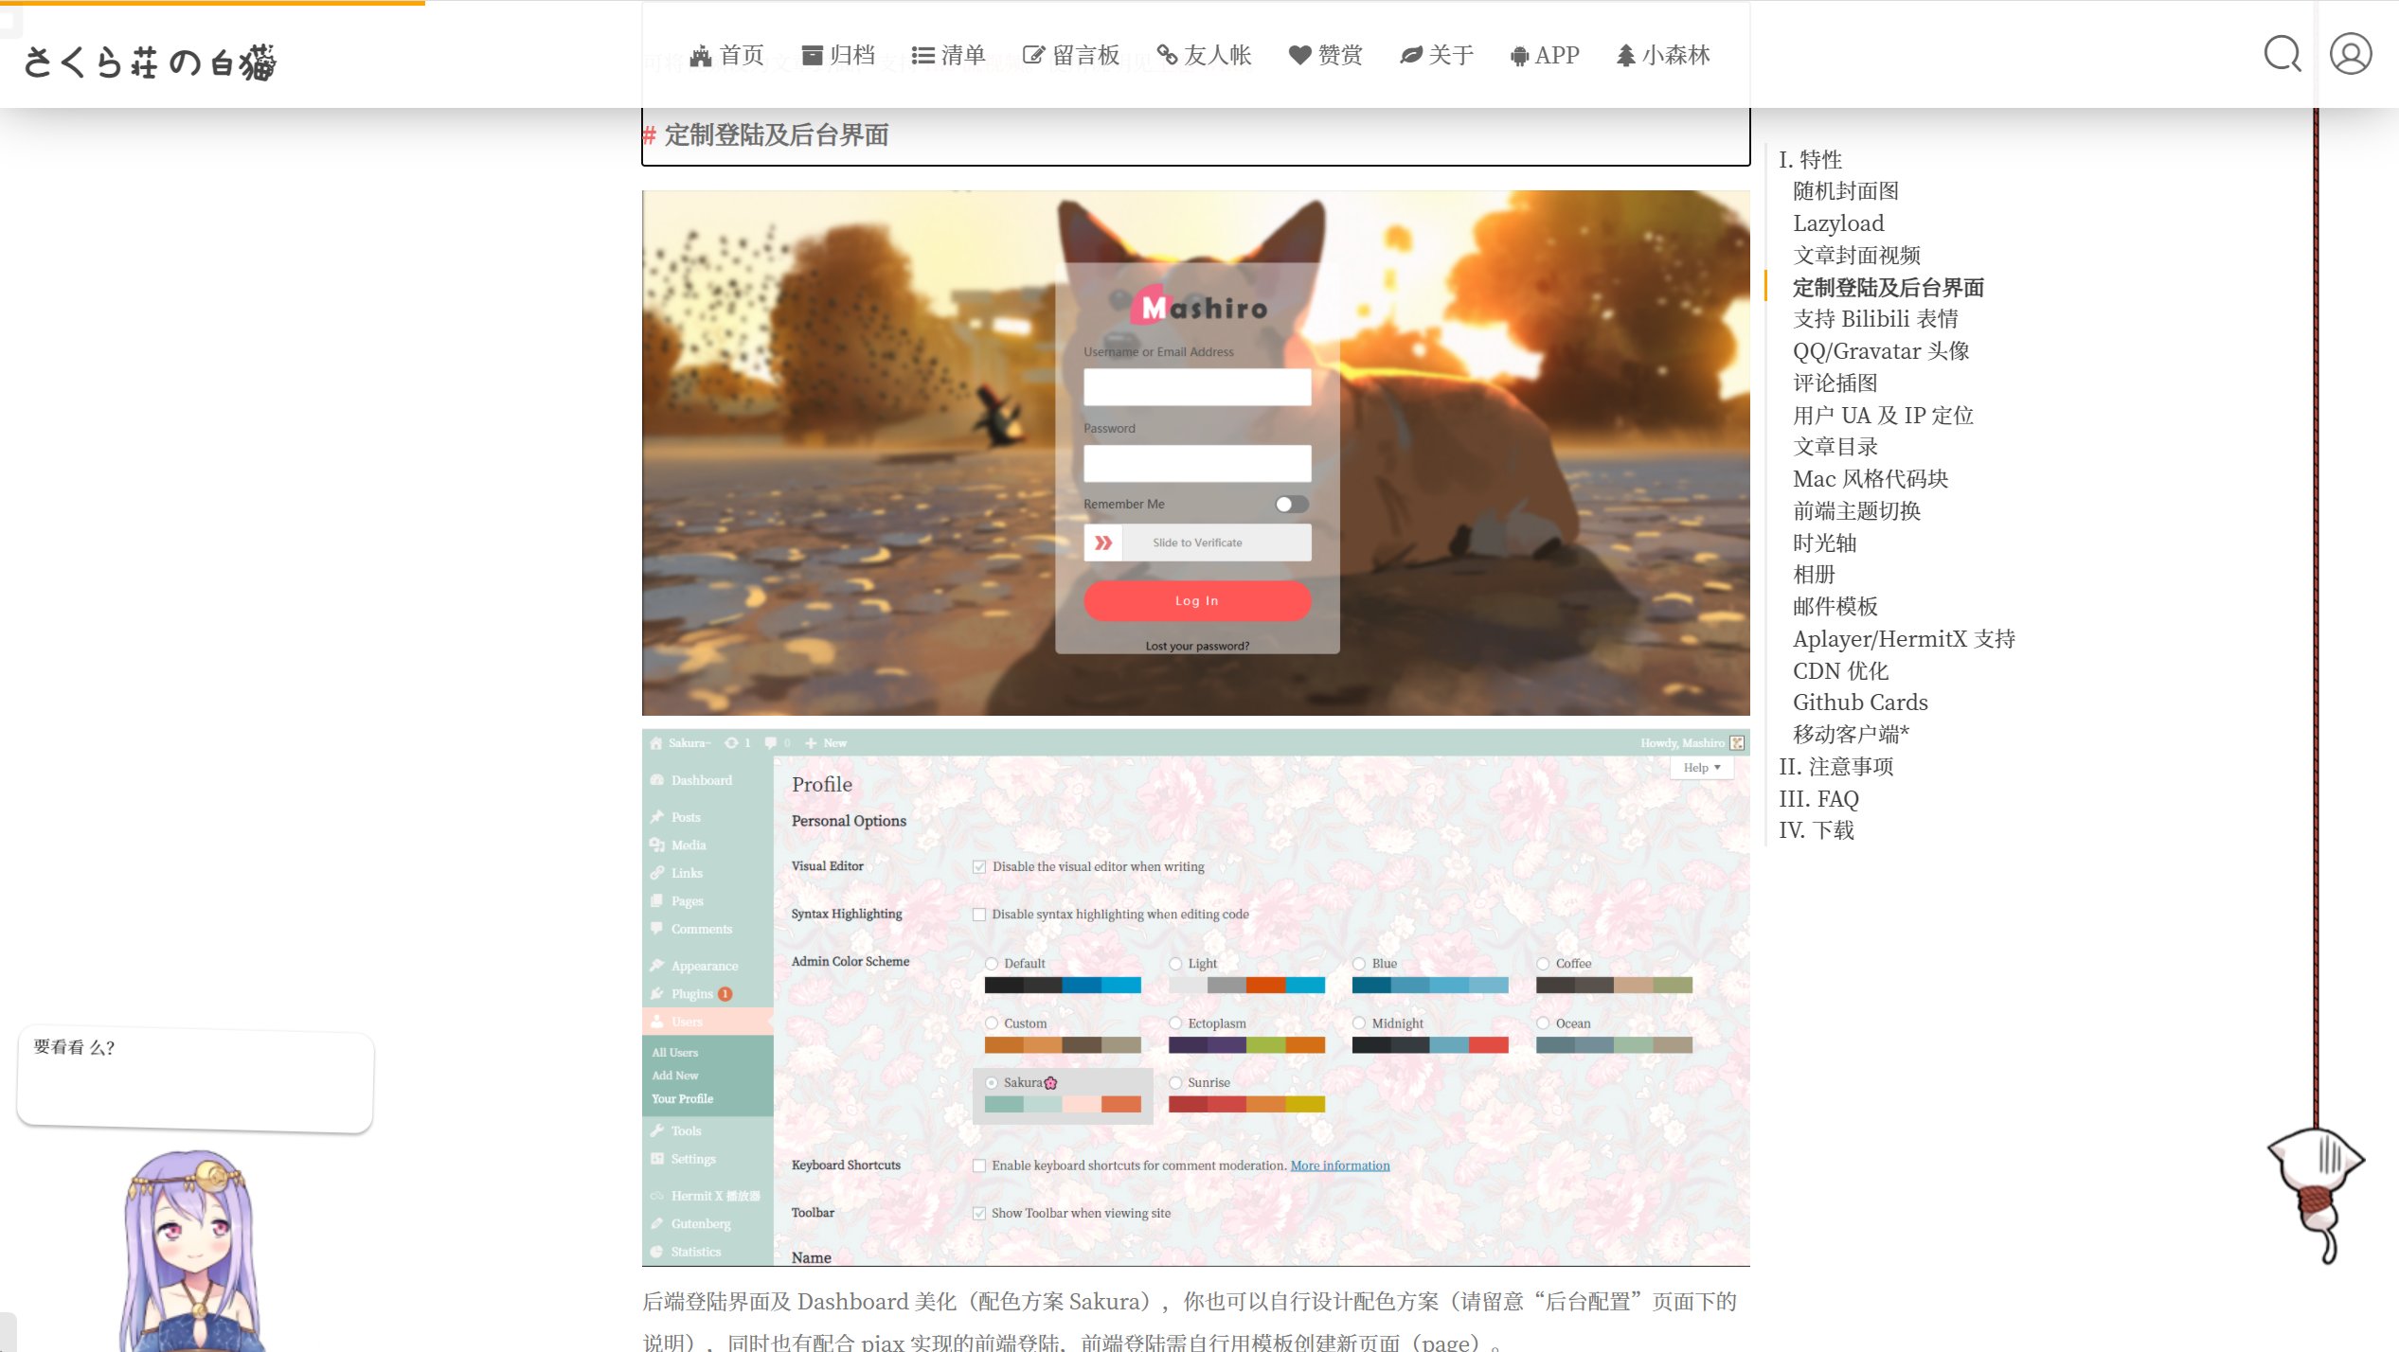Click the tree icon beside 小森林

[x=1625, y=54]
